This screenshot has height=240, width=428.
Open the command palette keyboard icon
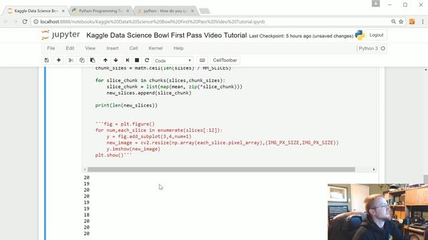[202, 60]
